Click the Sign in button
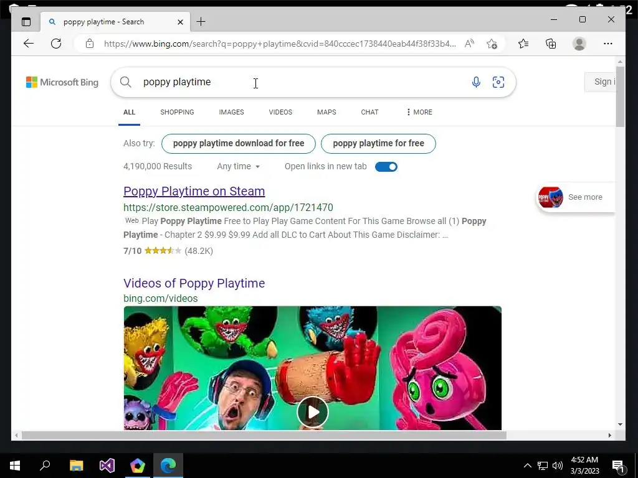Viewport: 638px width, 478px height. pyautogui.click(x=600, y=82)
